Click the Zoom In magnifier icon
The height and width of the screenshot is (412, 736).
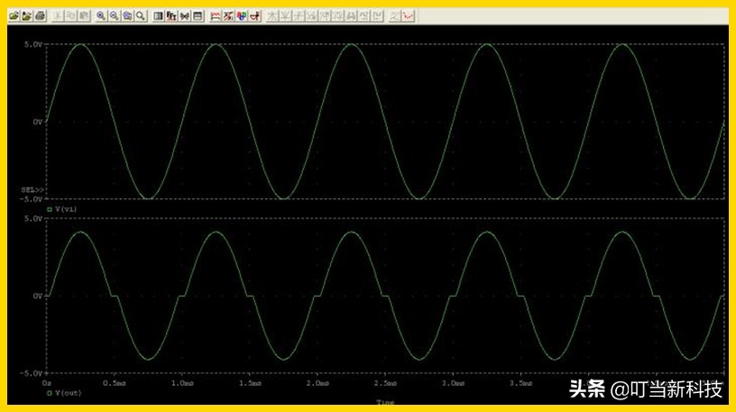(100, 16)
